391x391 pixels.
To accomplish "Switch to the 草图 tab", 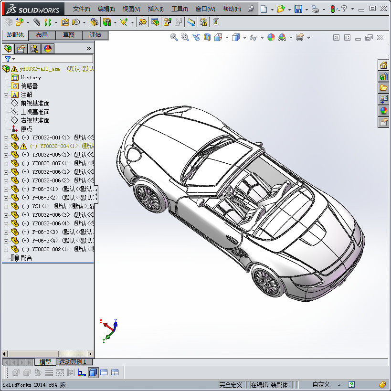I will 69,35.
